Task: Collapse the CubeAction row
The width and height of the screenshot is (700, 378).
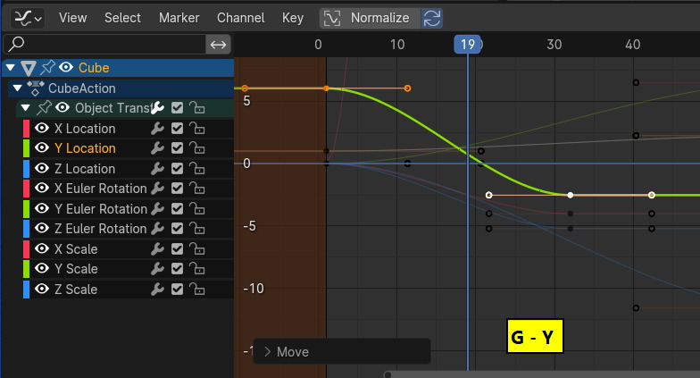Action: [x=18, y=88]
